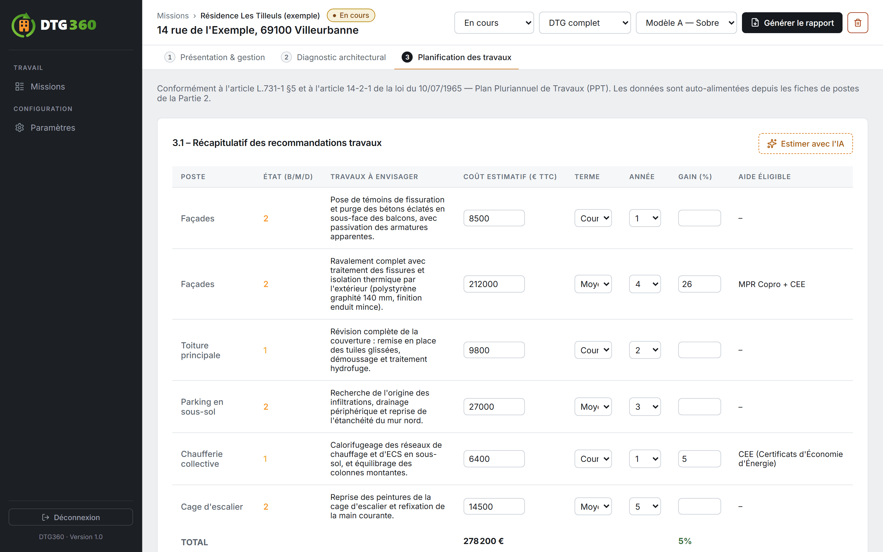Image resolution: width=883 pixels, height=552 pixels.
Task: Switch to Diagnostic architectural tab
Action: (x=333, y=57)
